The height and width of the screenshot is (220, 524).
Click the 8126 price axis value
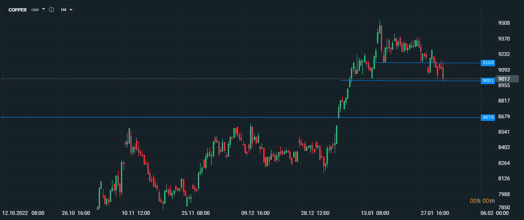tap(504, 178)
